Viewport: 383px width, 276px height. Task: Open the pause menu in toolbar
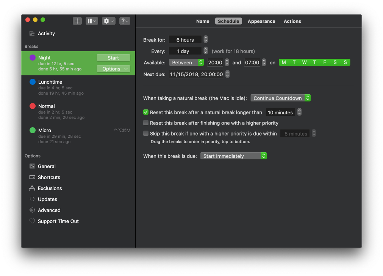click(x=92, y=21)
